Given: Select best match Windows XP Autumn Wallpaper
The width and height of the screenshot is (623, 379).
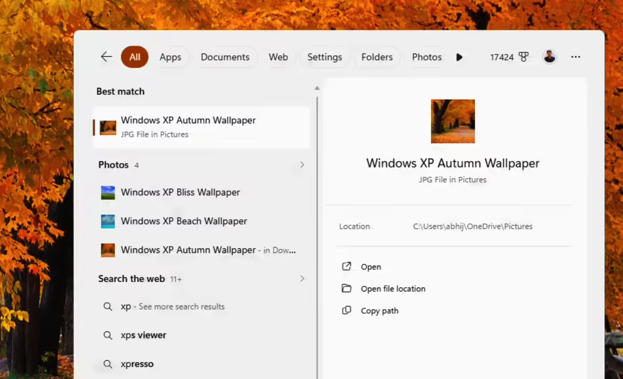Looking at the screenshot, I should [x=201, y=127].
